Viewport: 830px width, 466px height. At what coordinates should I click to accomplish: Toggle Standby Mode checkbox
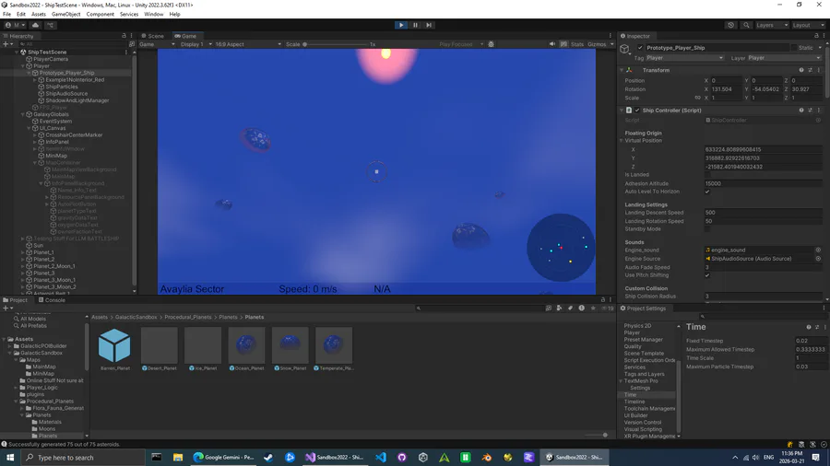point(707,229)
